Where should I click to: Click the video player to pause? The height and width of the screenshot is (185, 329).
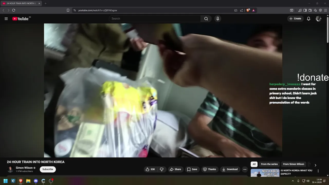(163, 90)
